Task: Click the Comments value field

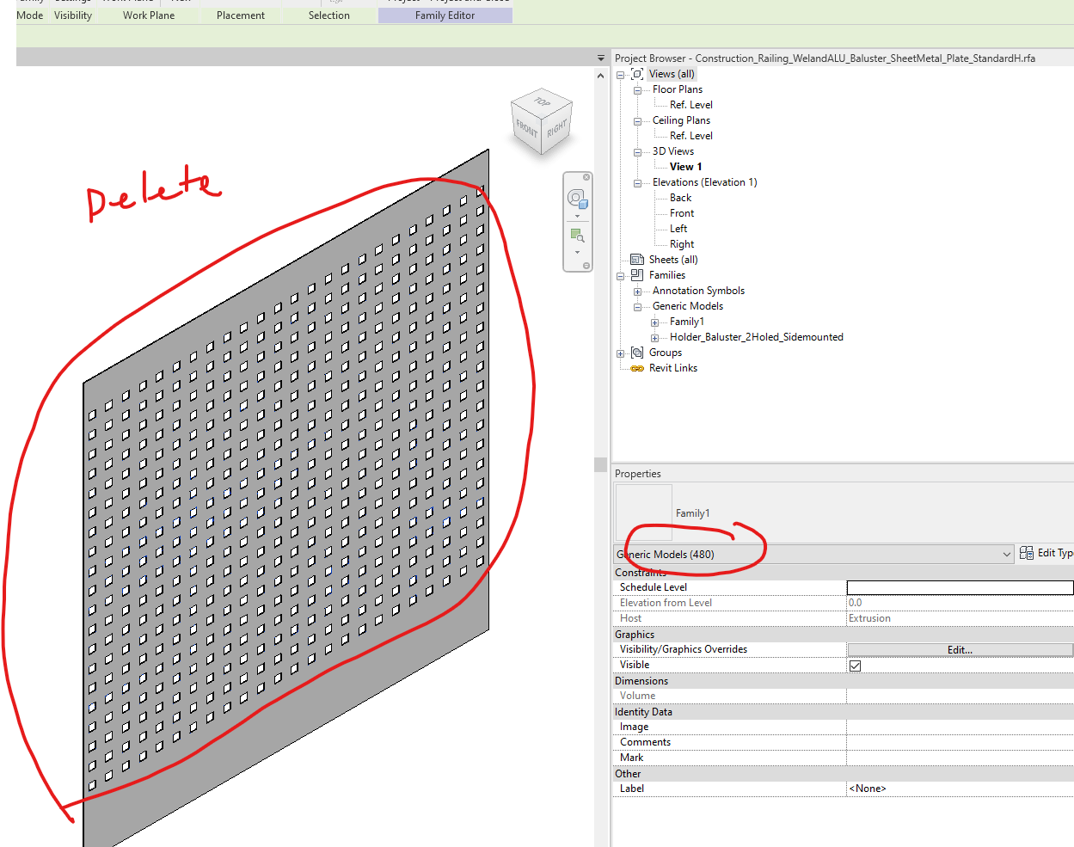Action: coord(960,742)
